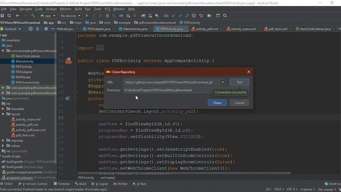Image resolution: width=341 pixels, height=192 pixels.
Task: Click the CRLF line separator entry
Action: 279,189
